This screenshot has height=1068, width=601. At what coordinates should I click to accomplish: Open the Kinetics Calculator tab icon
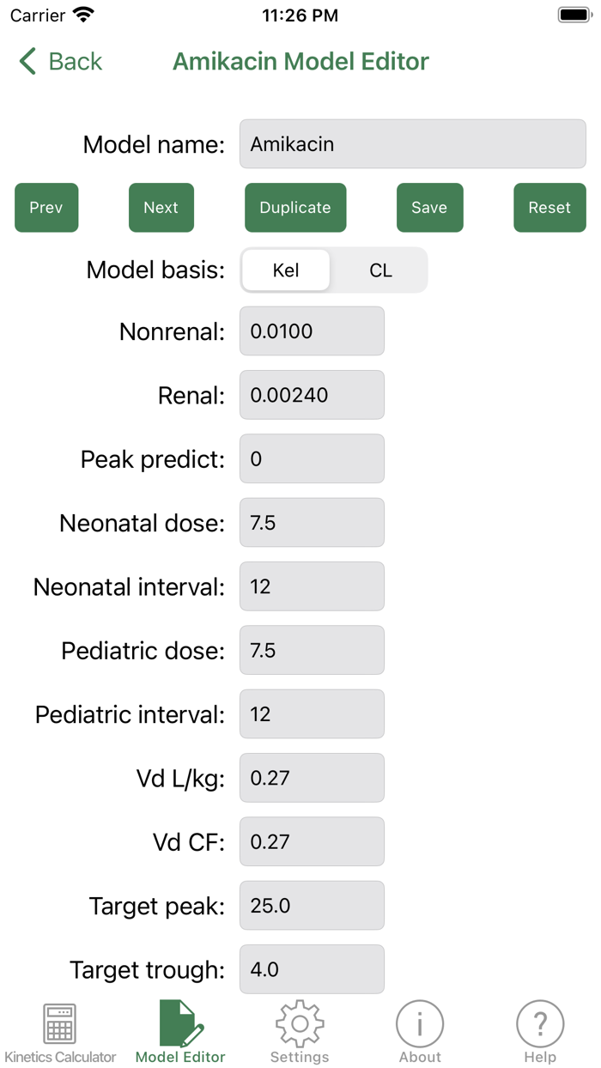click(59, 1023)
